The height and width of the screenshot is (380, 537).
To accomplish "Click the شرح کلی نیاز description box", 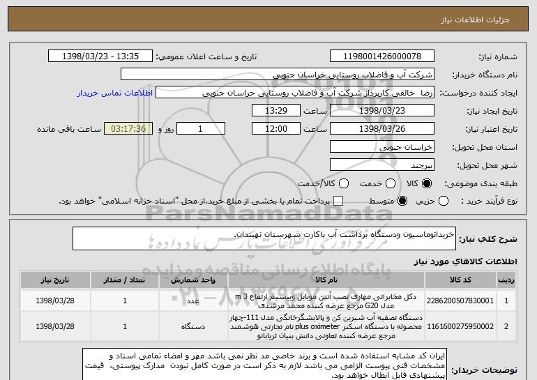I will pyautogui.click(x=264, y=238).
